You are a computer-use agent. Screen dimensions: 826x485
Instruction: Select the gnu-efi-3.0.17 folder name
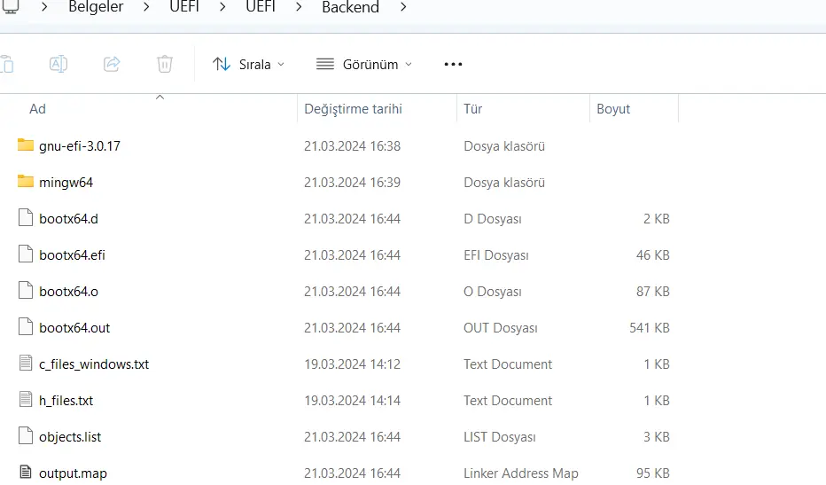(x=80, y=146)
